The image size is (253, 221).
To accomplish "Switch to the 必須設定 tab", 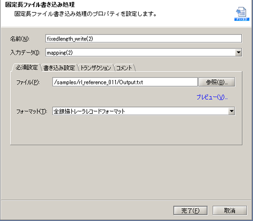I will pyautogui.click(x=26, y=68).
